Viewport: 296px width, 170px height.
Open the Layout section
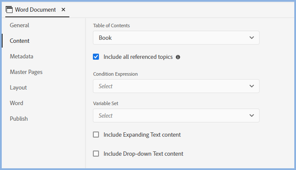pyautogui.click(x=18, y=88)
